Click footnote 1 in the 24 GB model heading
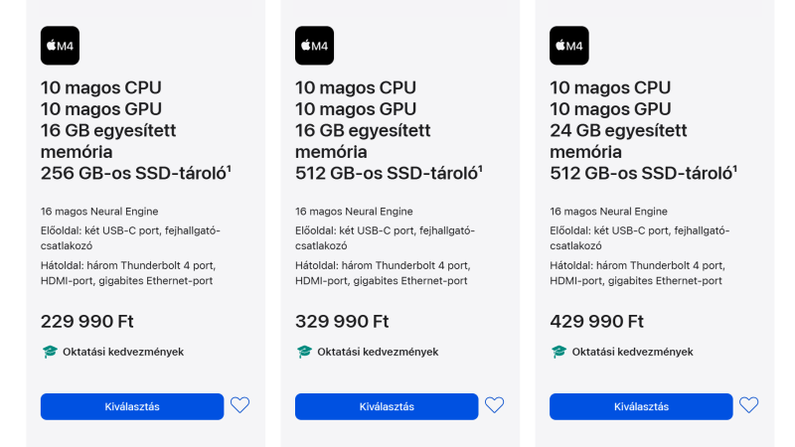Image resolution: width=795 pixels, height=447 pixels. coord(737,169)
